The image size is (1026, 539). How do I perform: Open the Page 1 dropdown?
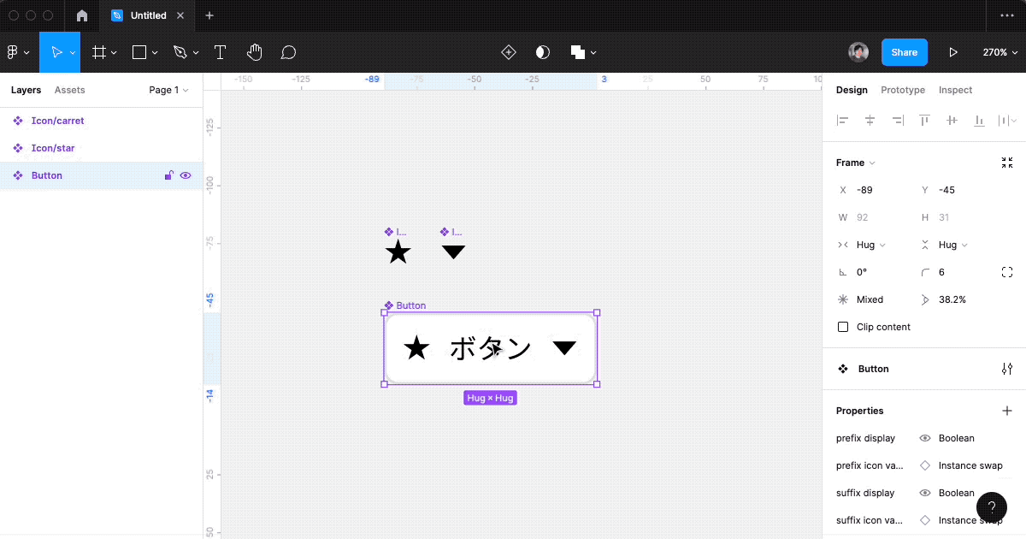point(168,90)
